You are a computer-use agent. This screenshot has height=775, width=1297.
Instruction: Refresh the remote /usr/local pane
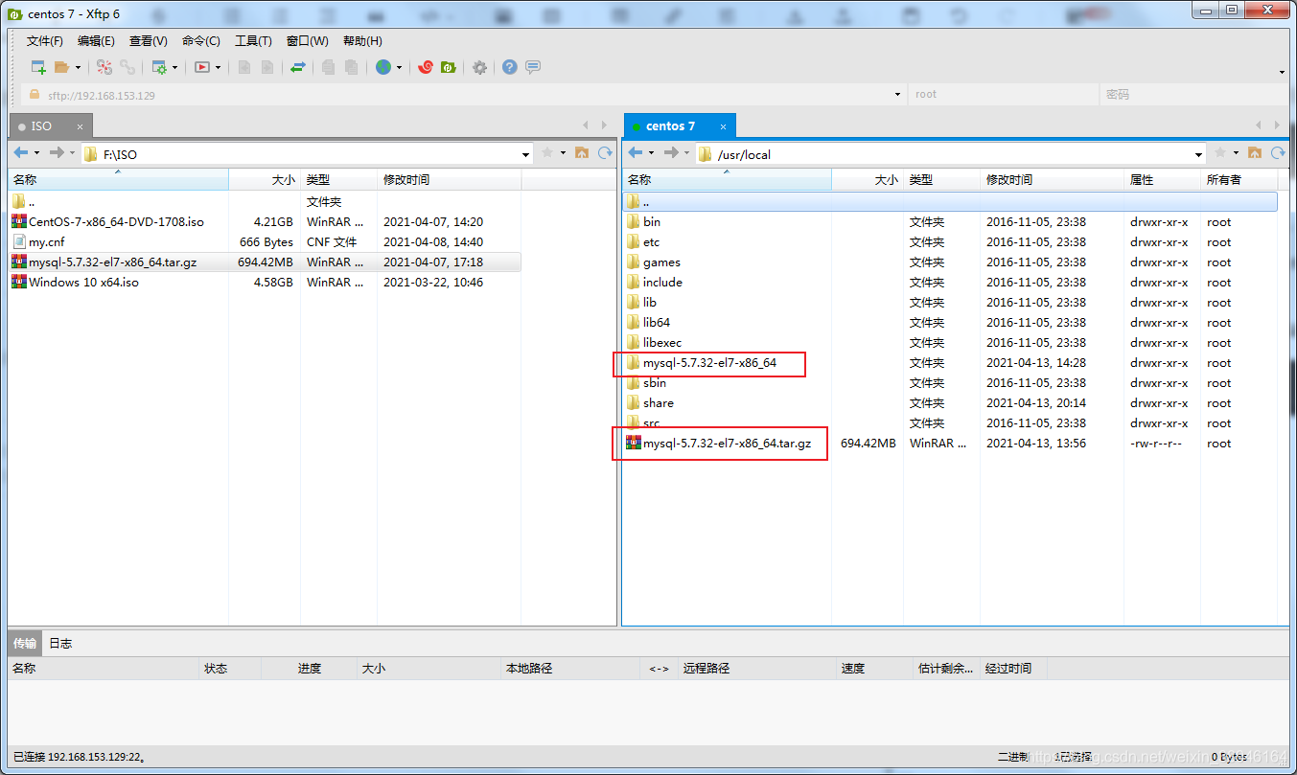point(1277,153)
